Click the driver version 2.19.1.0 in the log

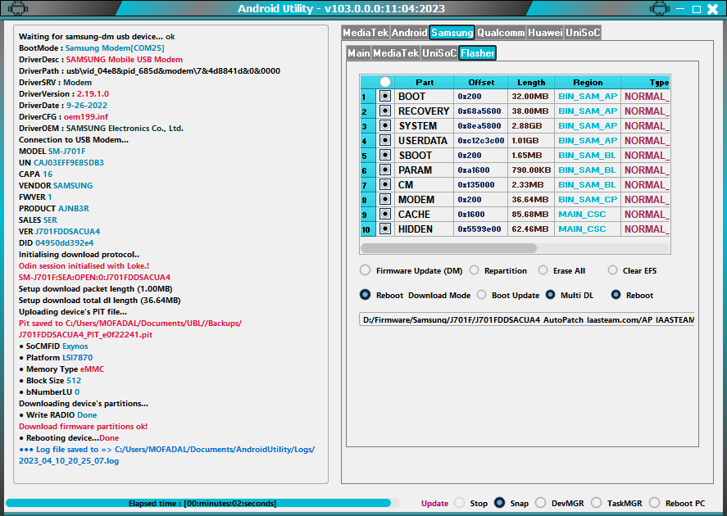pos(93,93)
